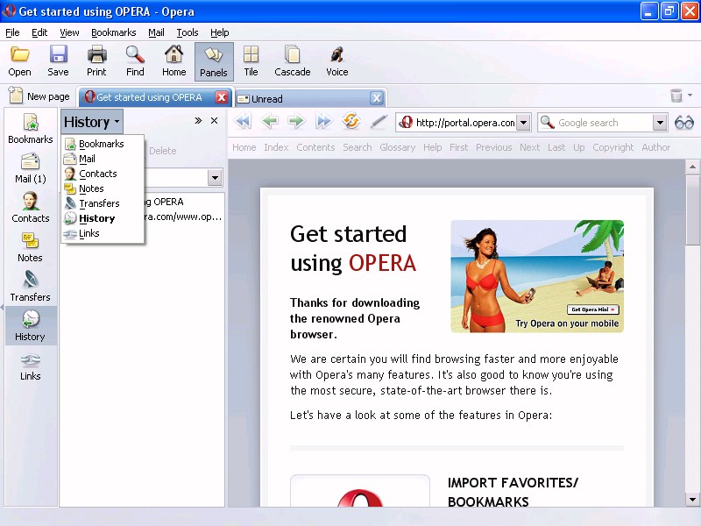Screen dimensions: 701x526
Task: Click the New page button
Action: (x=39, y=96)
